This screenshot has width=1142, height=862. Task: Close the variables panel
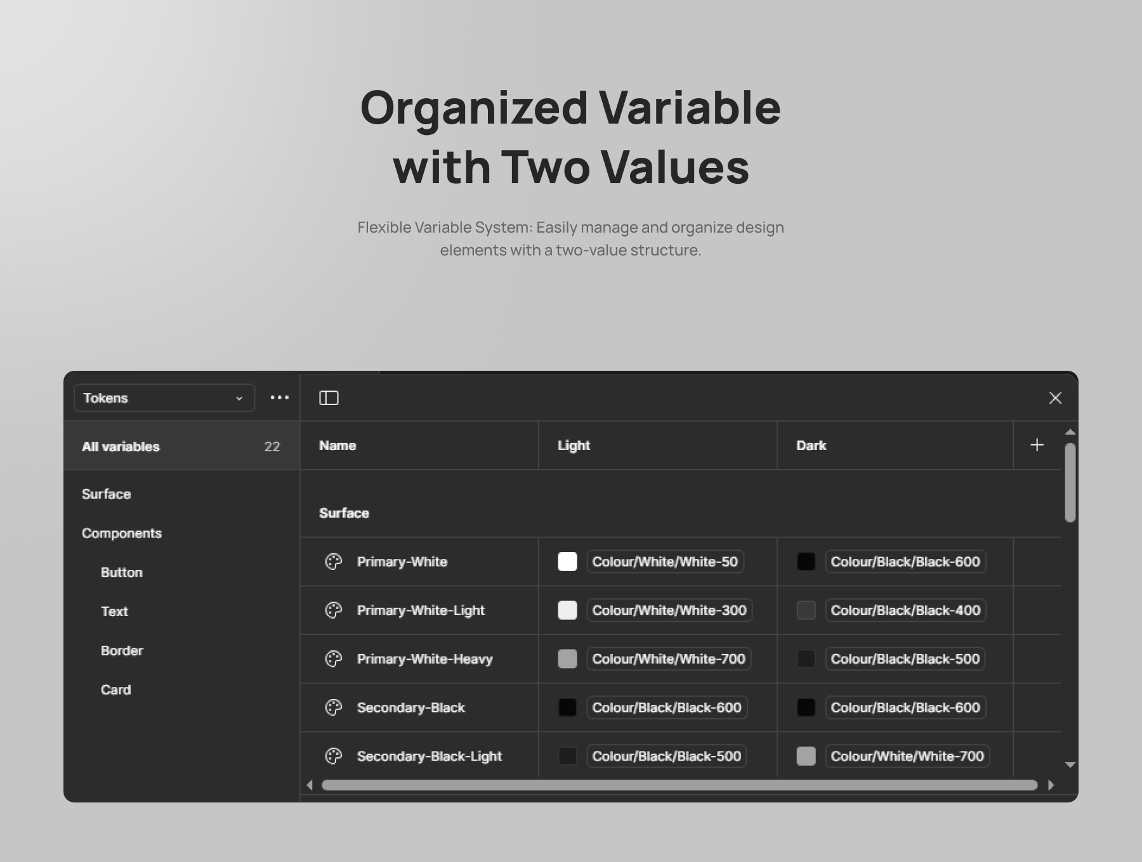(1055, 398)
